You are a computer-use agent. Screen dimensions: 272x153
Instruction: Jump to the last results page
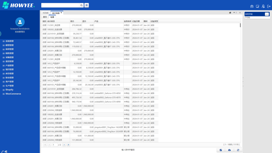pyautogui.click(x=68, y=144)
